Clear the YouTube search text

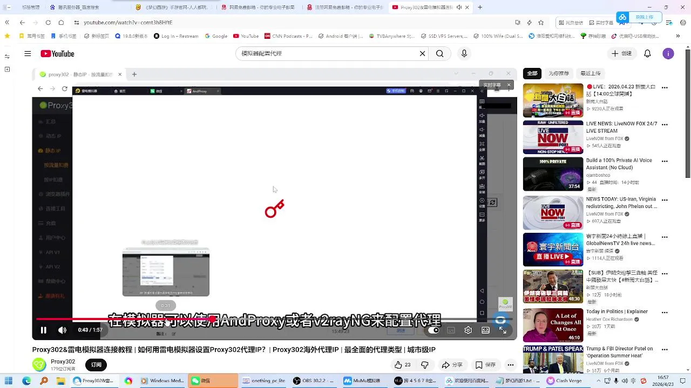(x=423, y=53)
